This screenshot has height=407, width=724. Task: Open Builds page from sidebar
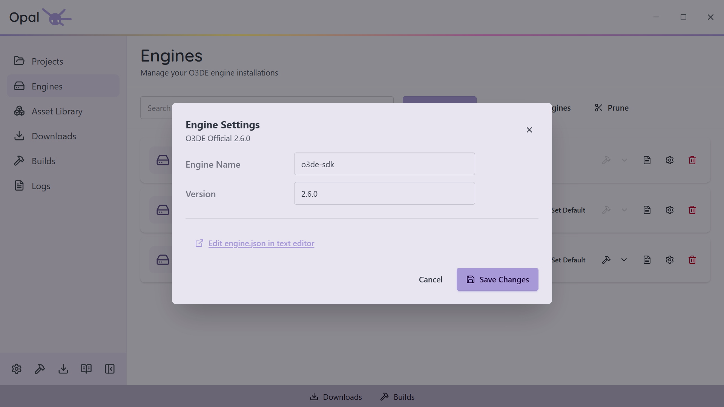click(63, 161)
